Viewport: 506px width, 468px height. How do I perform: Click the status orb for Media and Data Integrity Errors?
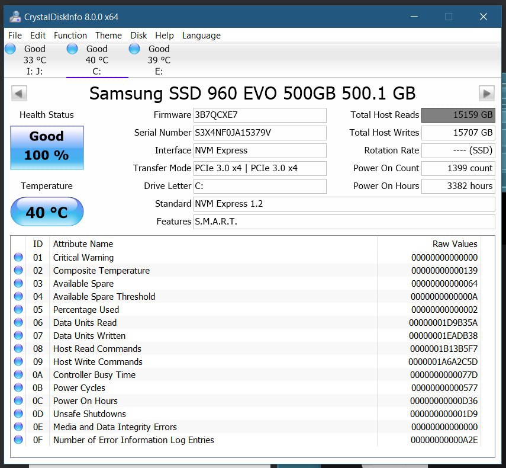pyautogui.click(x=18, y=427)
